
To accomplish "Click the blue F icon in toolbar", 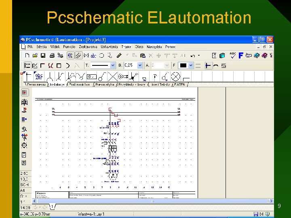I will (241, 55).
